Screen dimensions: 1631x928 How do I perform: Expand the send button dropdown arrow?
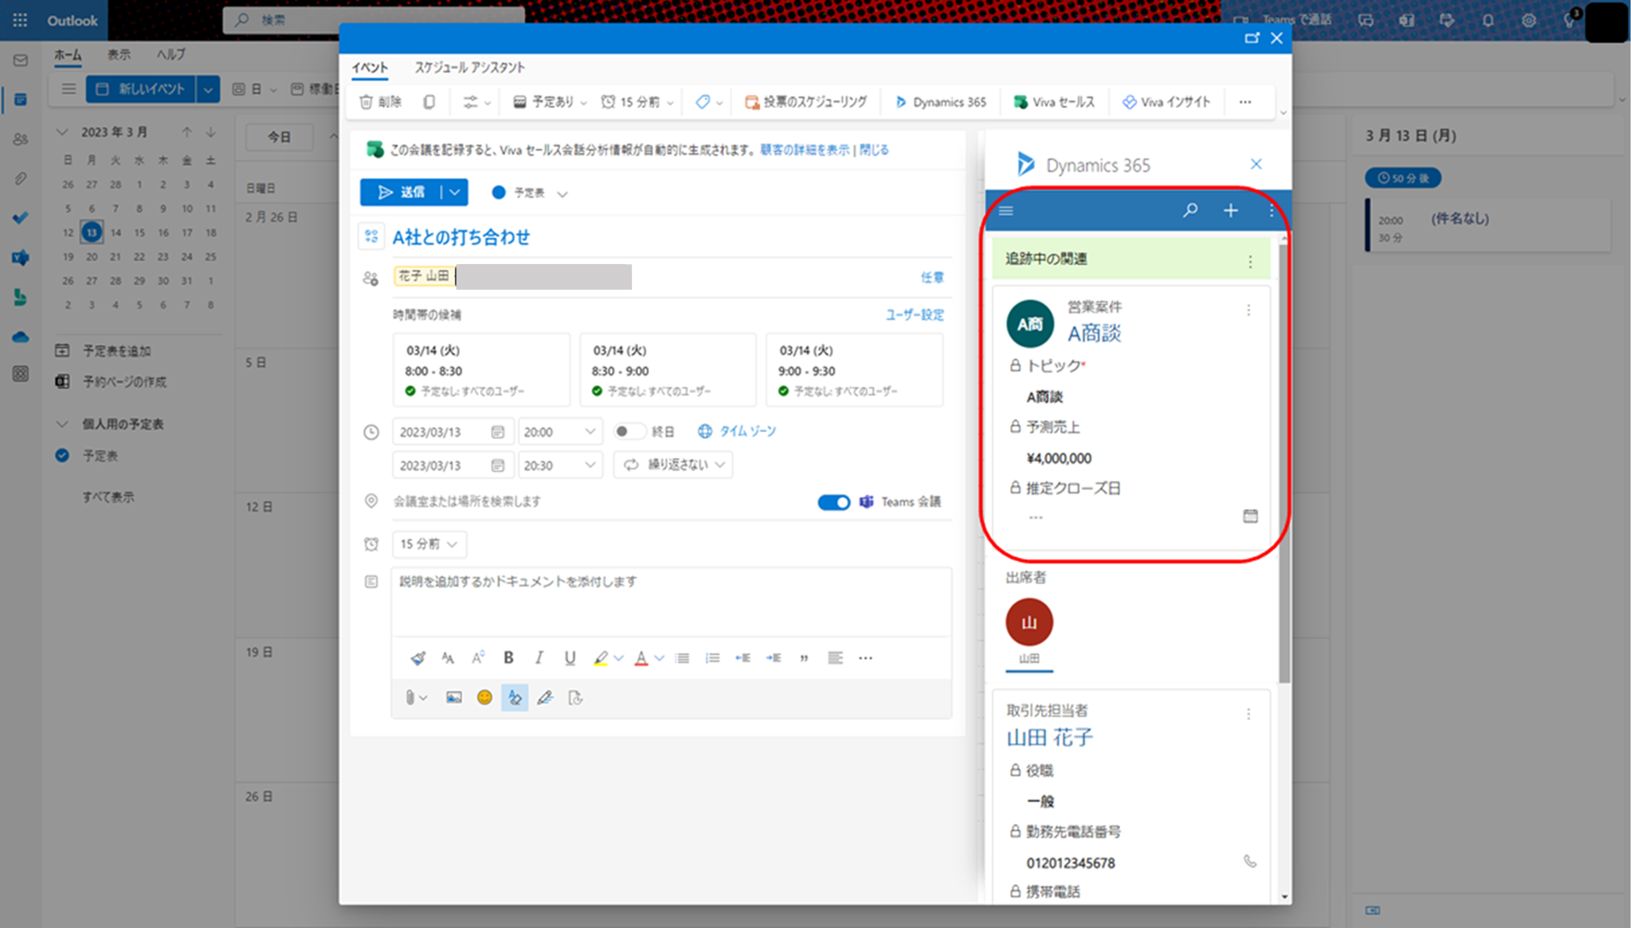454,192
